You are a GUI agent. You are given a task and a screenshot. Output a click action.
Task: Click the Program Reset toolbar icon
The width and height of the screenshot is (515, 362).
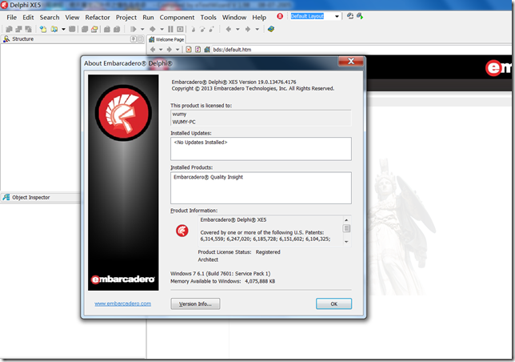click(181, 30)
